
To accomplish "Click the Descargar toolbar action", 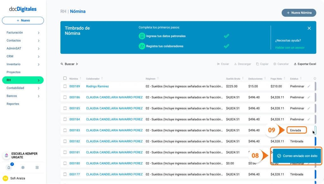I will click(x=242, y=64).
